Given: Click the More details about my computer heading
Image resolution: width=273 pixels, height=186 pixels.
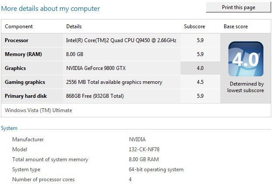Looking at the screenshot, I should (51, 9).
